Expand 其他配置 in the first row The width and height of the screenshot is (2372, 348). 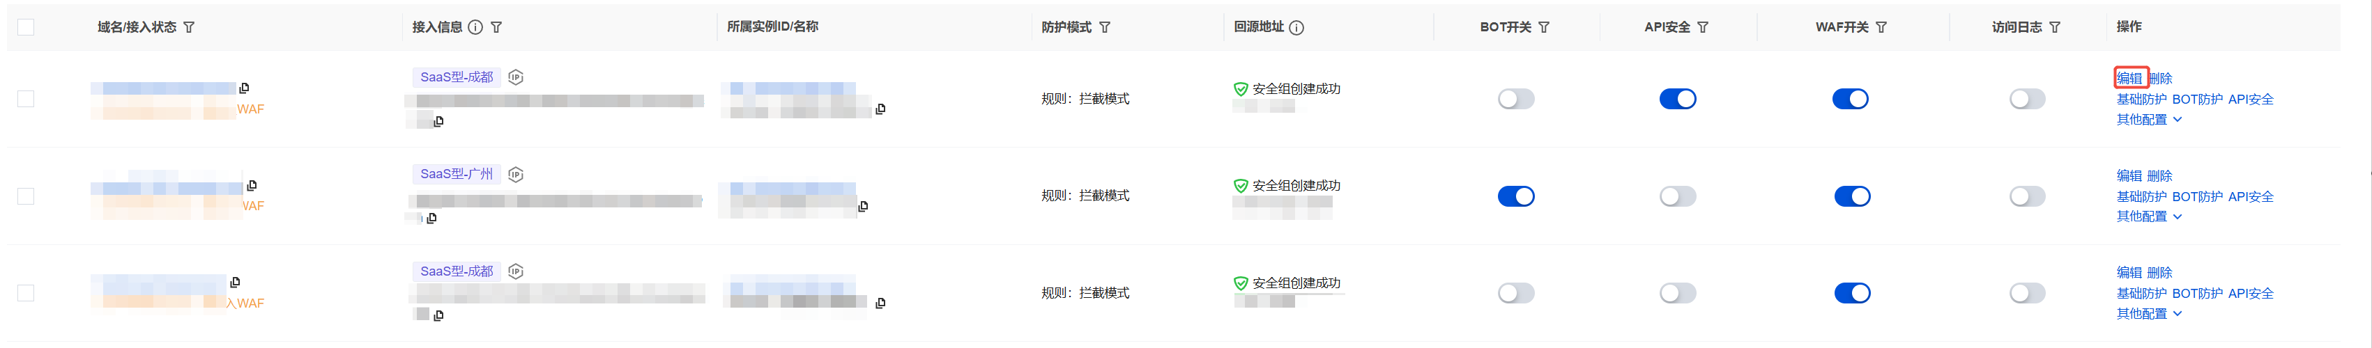click(x=2149, y=120)
